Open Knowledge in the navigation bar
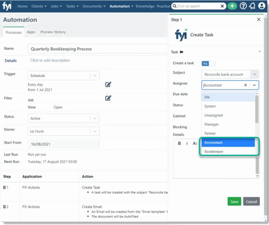Image resolution: width=269 pixels, height=225 pixels. tap(145, 6)
